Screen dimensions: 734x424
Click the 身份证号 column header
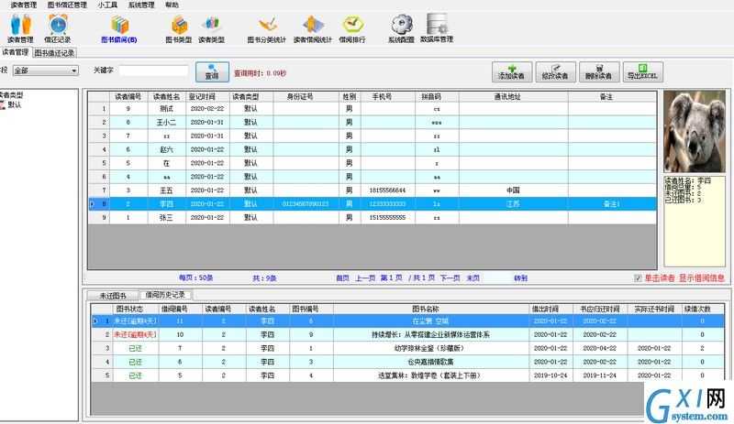point(306,97)
